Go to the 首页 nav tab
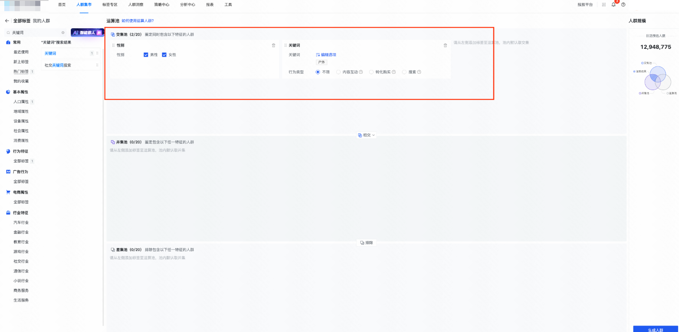 point(62,5)
